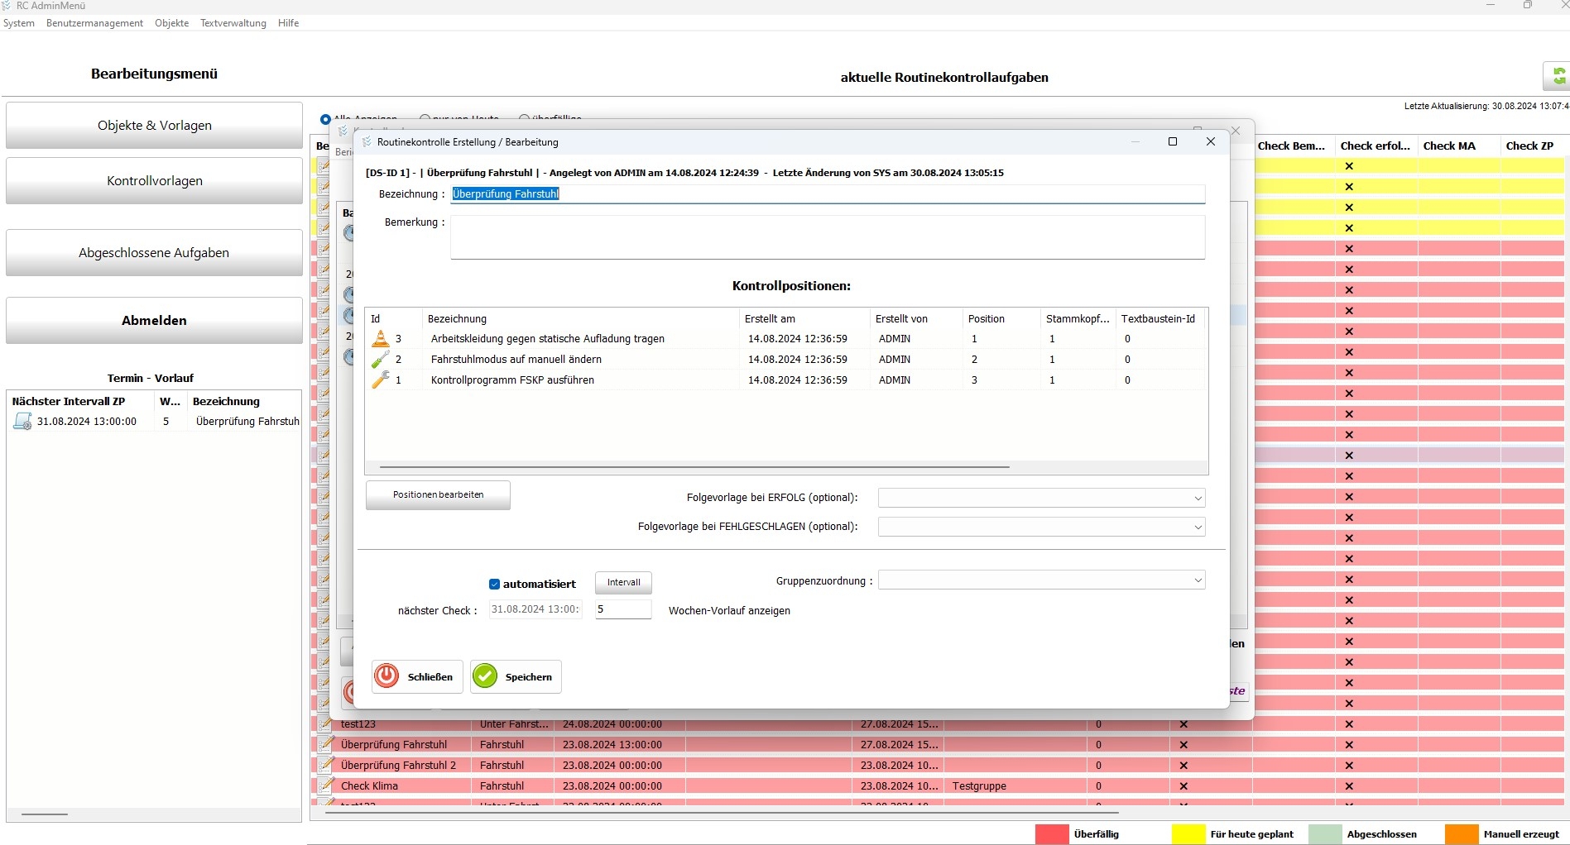Click edit icon of 23.08.2024 13:00:00 Überprüfung Fahrstuhl row
The width and height of the screenshot is (1570, 845).
point(327,744)
